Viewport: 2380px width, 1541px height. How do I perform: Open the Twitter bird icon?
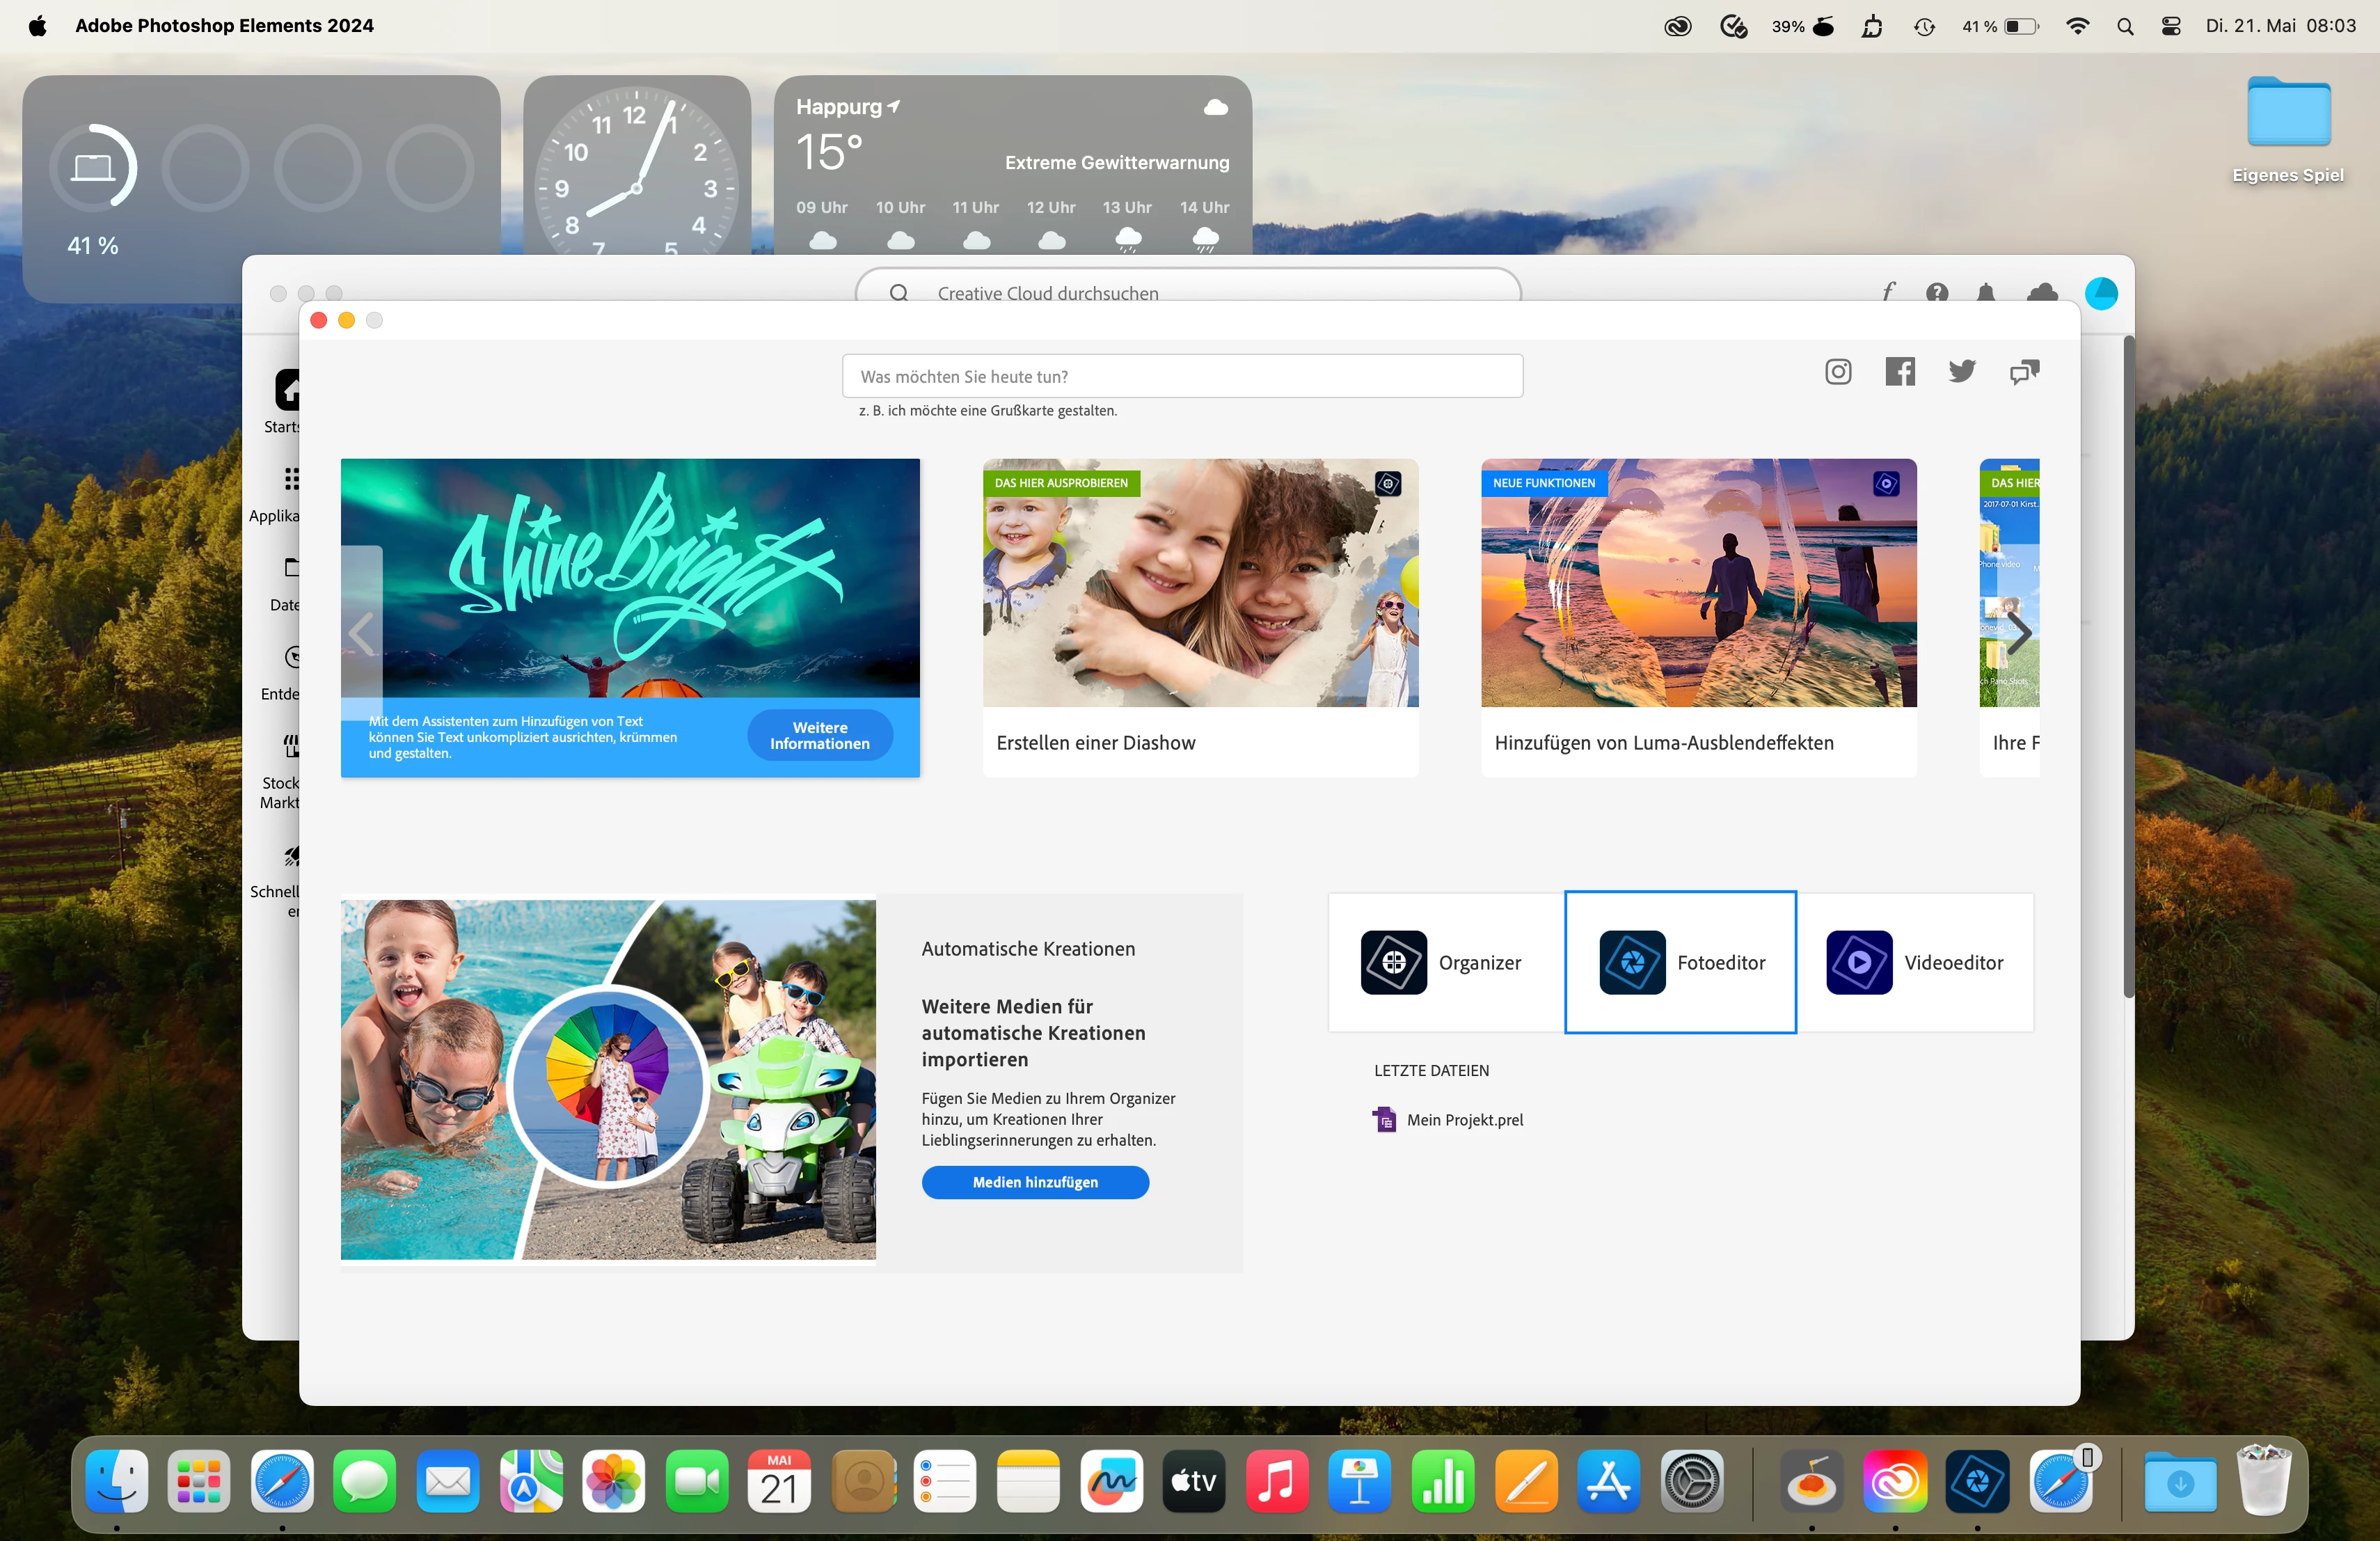click(x=1961, y=372)
